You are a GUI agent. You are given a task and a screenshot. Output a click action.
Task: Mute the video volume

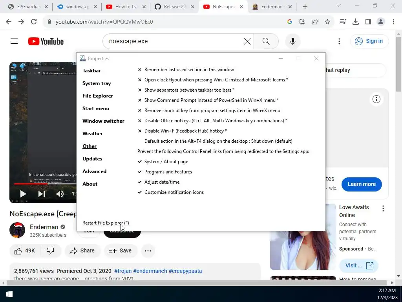tap(60, 194)
